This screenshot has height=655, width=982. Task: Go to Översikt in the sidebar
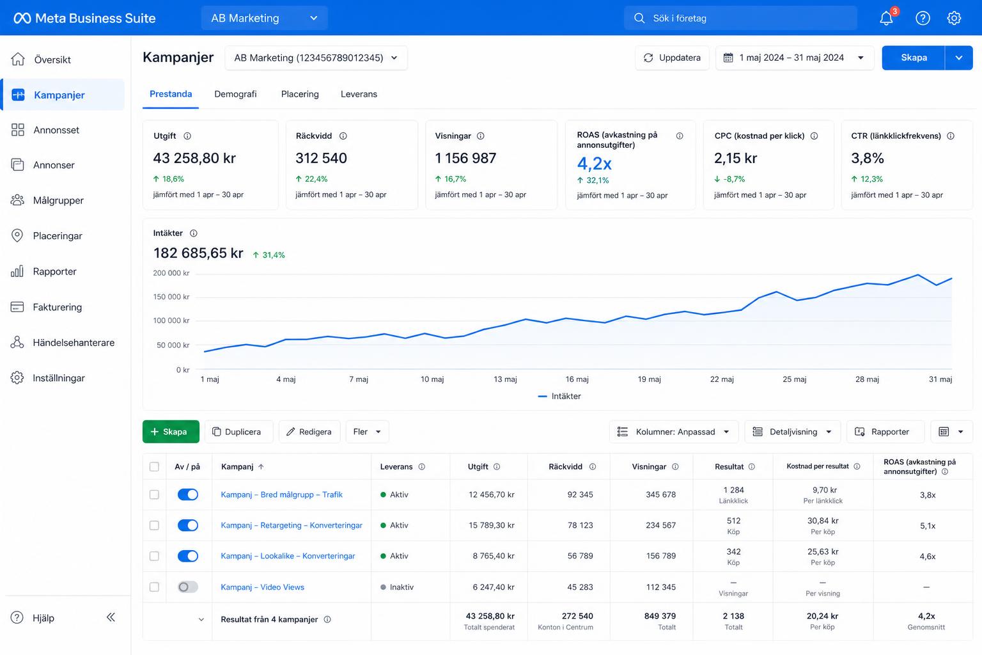(x=64, y=59)
